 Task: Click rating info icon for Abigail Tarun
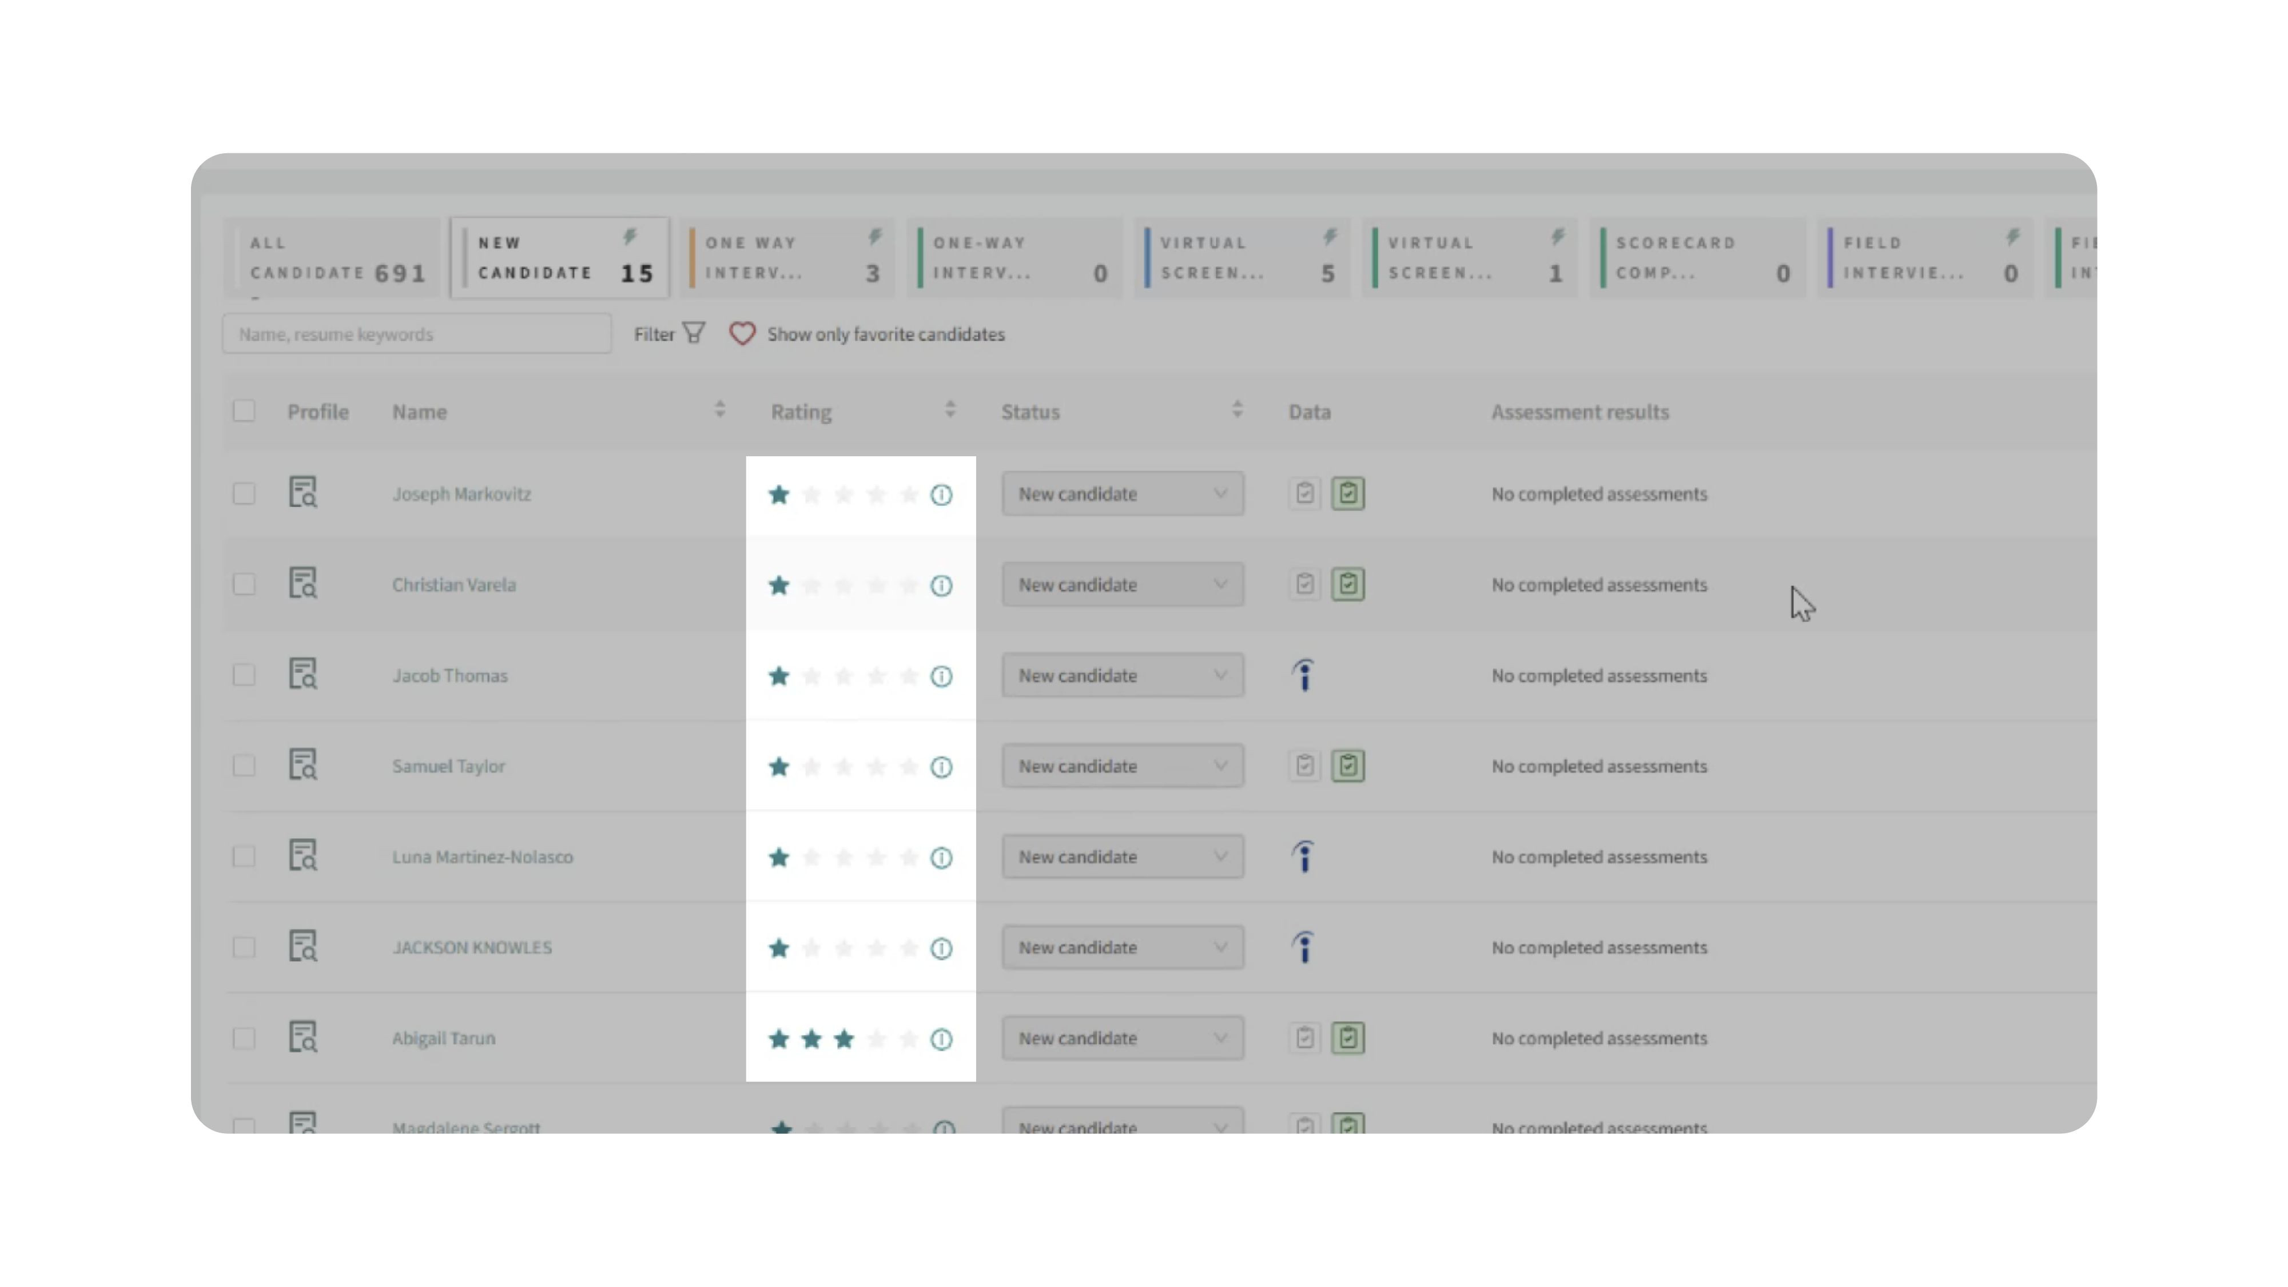941,1039
